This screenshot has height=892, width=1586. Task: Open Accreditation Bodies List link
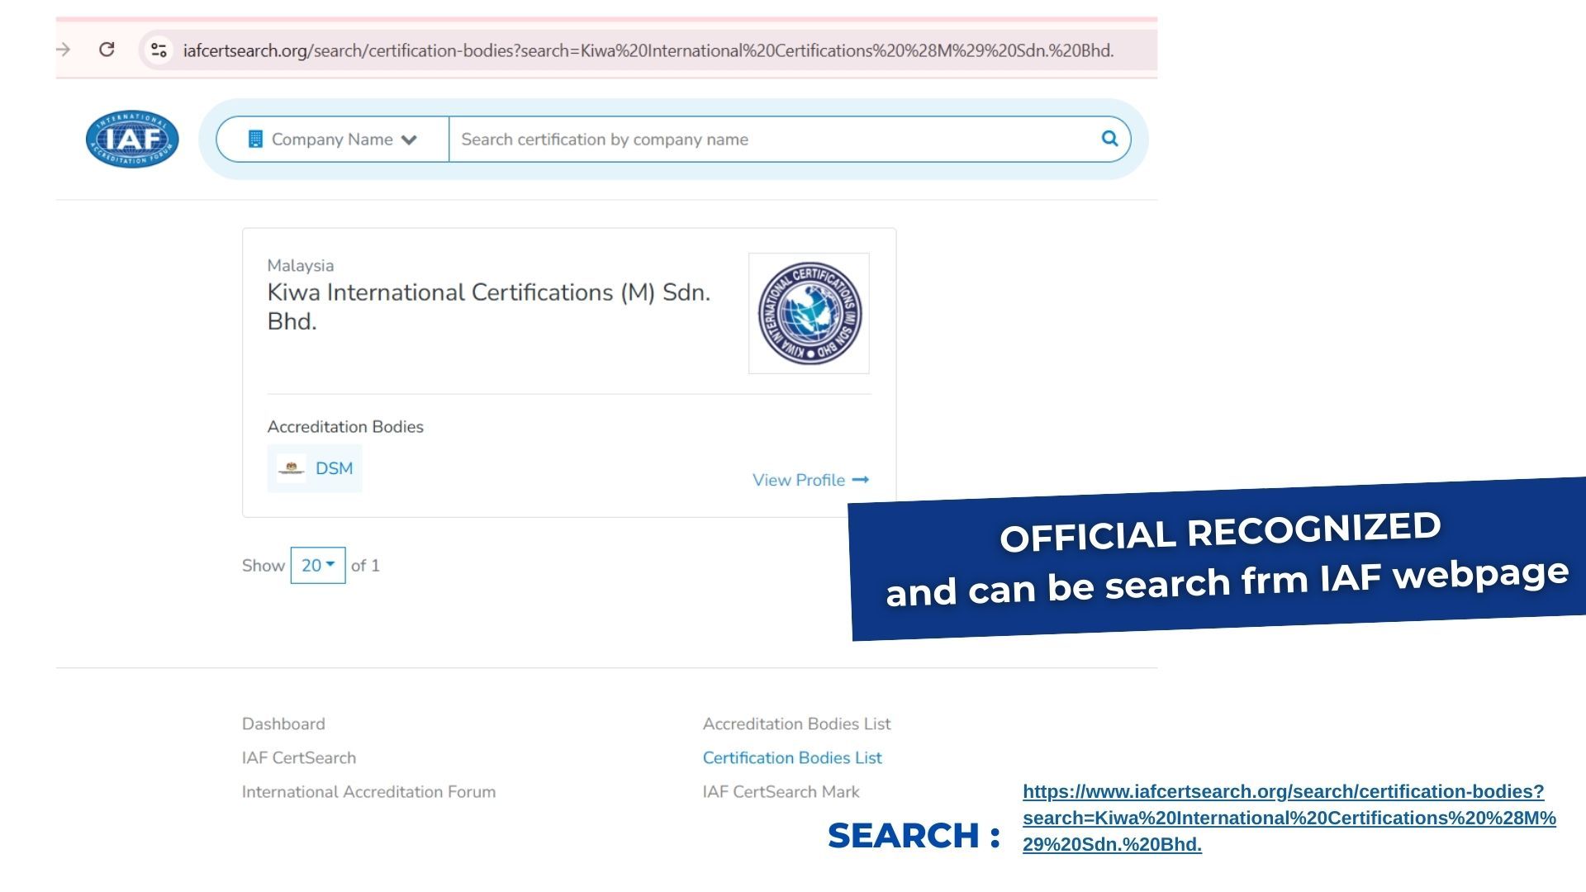[796, 724]
